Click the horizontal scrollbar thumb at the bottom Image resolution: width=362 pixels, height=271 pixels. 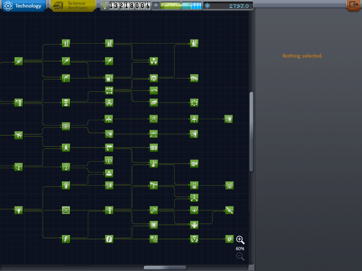(165, 268)
